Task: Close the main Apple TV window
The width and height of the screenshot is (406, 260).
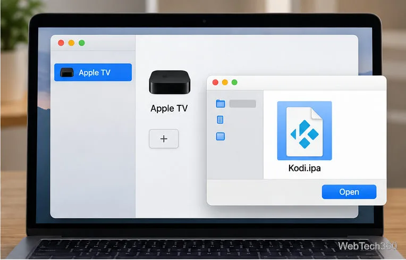Action: click(61, 43)
